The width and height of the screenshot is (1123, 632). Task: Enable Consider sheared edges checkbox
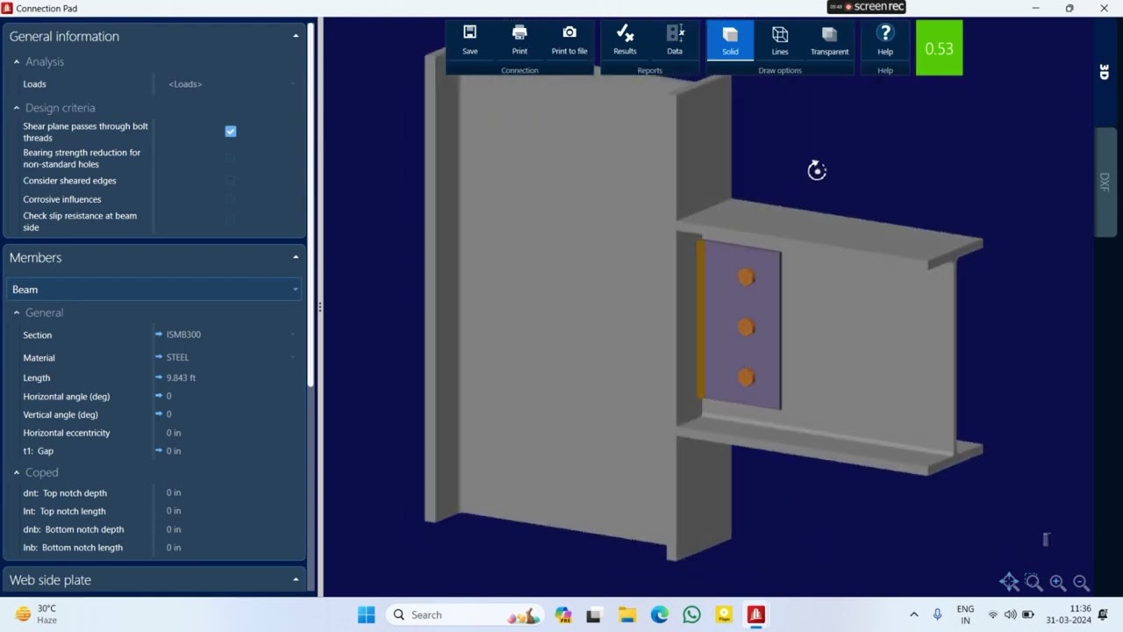click(x=231, y=180)
